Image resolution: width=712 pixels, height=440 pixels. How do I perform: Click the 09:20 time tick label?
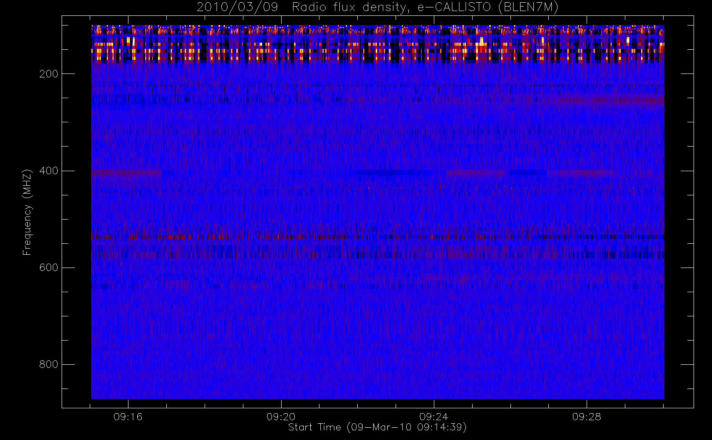[x=281, y=417]
